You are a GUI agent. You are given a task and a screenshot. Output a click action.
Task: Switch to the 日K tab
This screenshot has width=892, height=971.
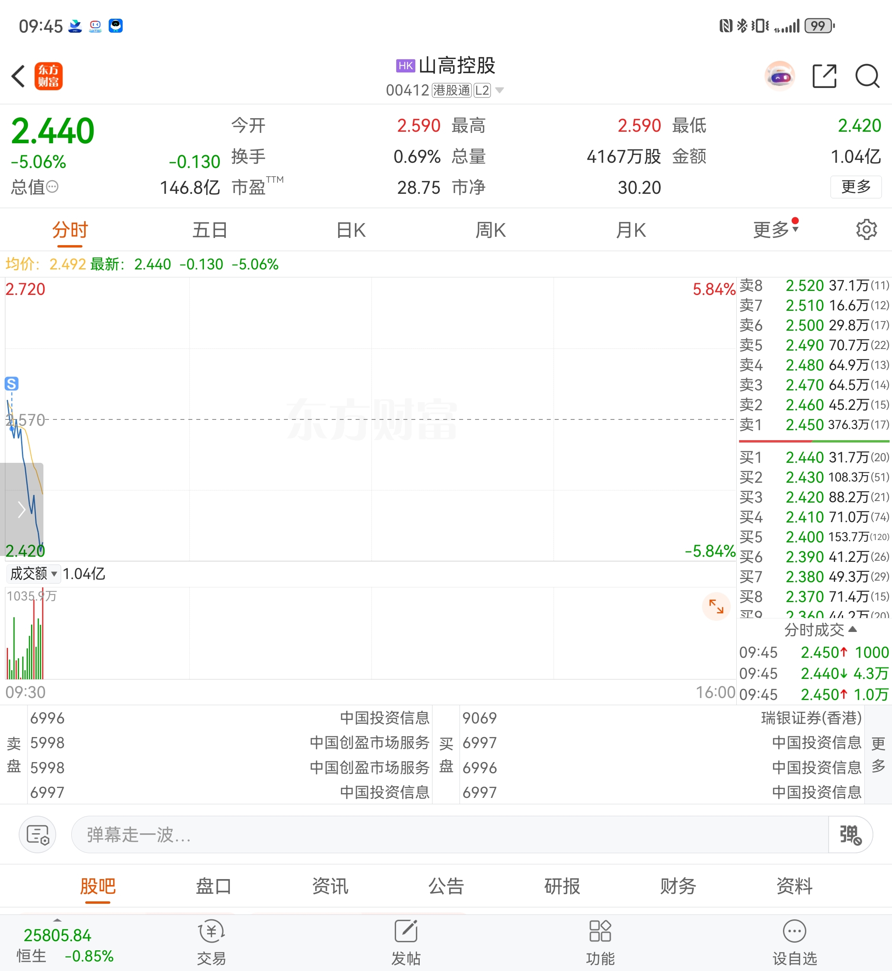(x=351, y=230)
